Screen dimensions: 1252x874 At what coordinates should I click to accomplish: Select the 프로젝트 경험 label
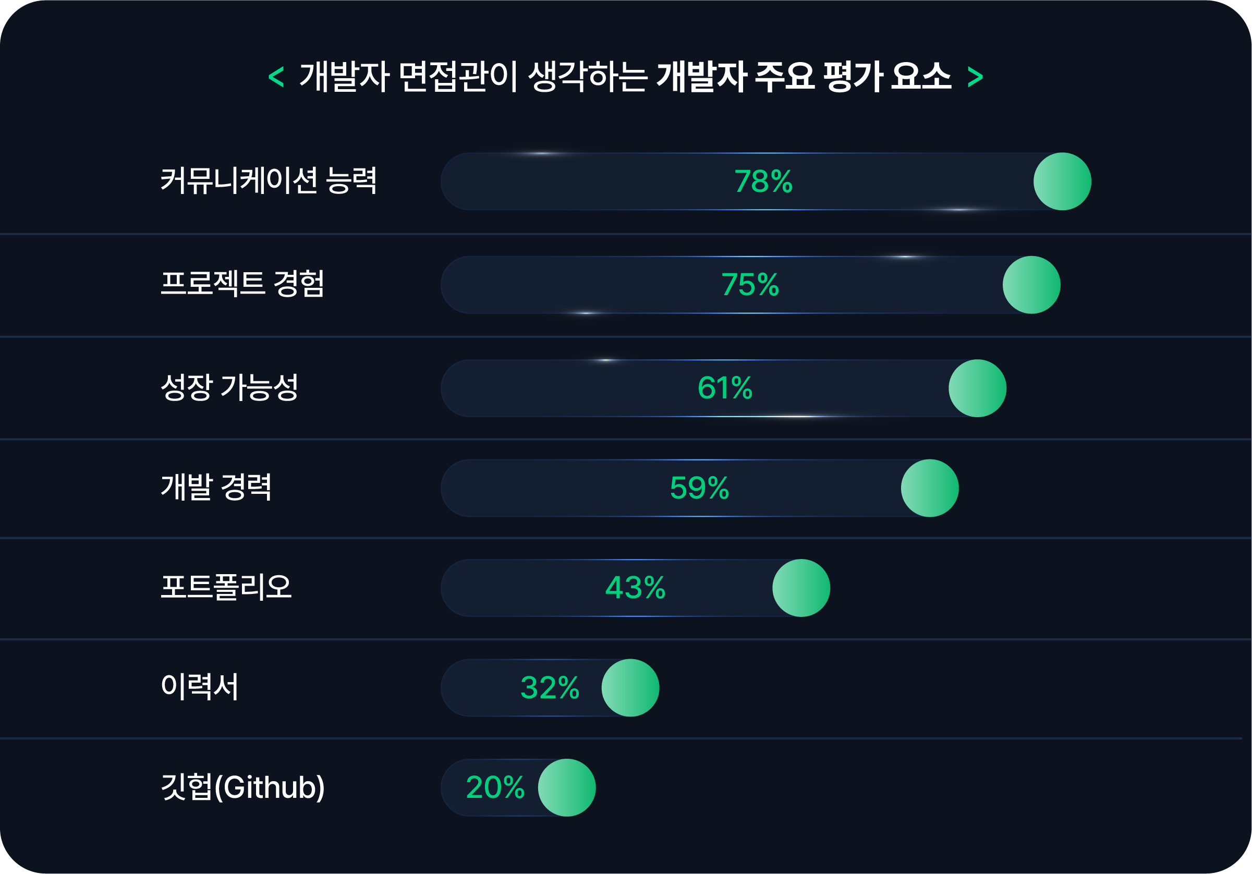point(242,284)
